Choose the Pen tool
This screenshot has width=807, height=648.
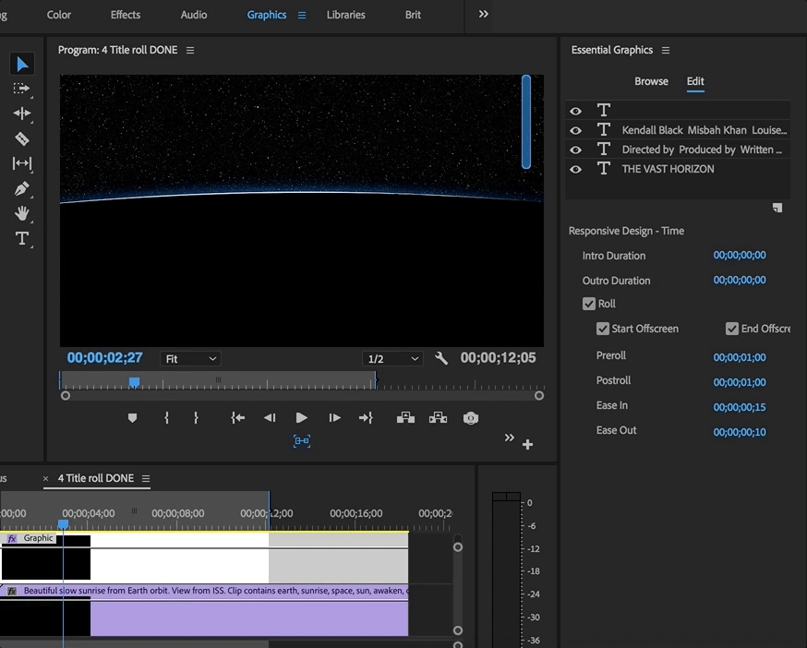pos(22,188)
